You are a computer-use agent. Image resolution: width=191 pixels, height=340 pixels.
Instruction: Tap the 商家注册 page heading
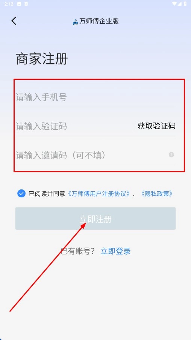click(42, 59)
